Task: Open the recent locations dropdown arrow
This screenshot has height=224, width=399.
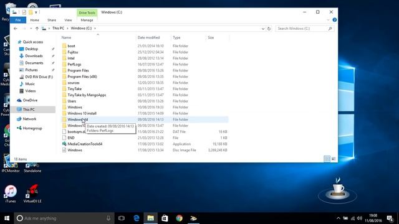Action: point(31,29)
